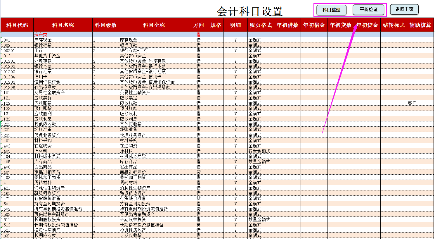Image resolution: width=435 pixels, height=239 pixels.
Task: Select the 规格 column header
Action: tap(216, 25)
